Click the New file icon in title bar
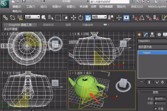167x111 pixels. pyautogui.click(x=13, y=1)
